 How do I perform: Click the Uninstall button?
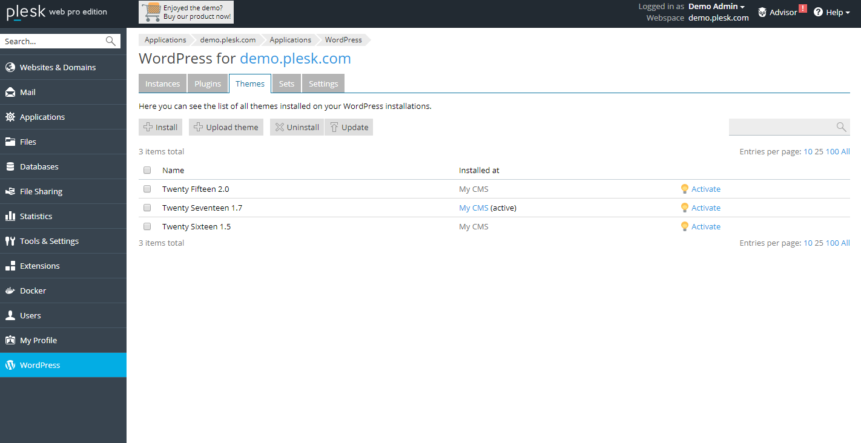297,127
